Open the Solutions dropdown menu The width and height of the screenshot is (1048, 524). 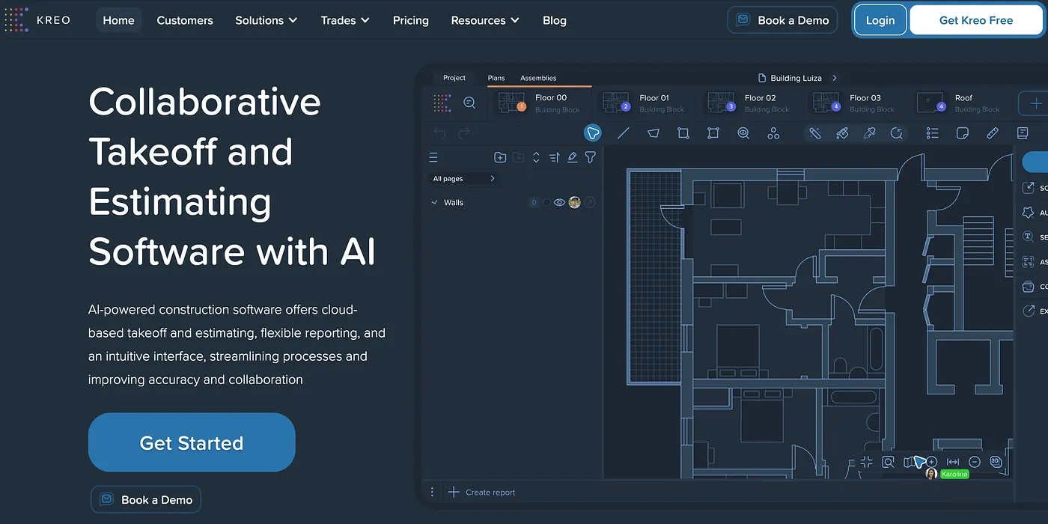(266, 20)
